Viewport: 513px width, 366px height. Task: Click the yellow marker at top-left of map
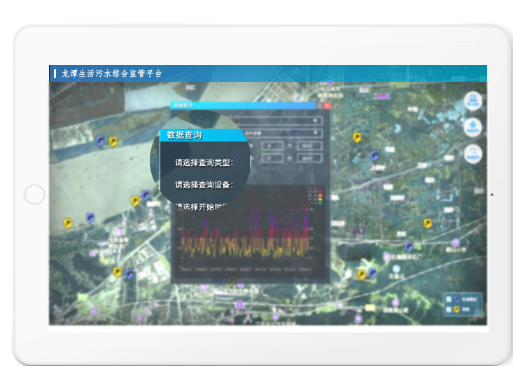click(113, 142)
